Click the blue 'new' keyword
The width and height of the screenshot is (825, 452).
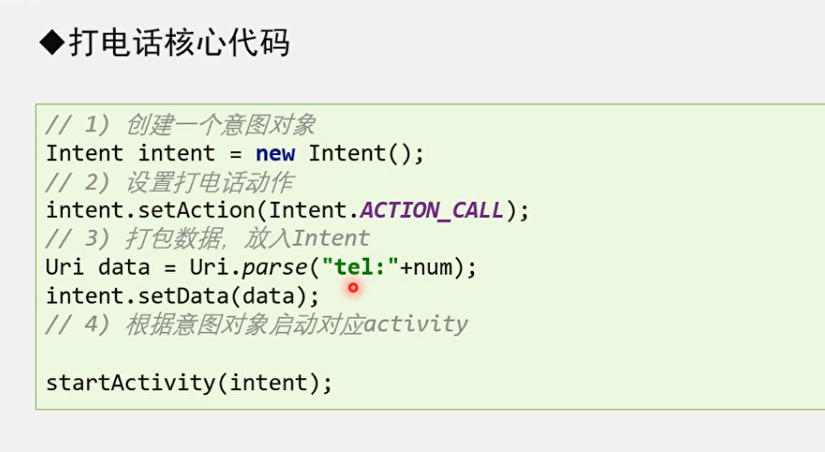click(x=275, y=153)
